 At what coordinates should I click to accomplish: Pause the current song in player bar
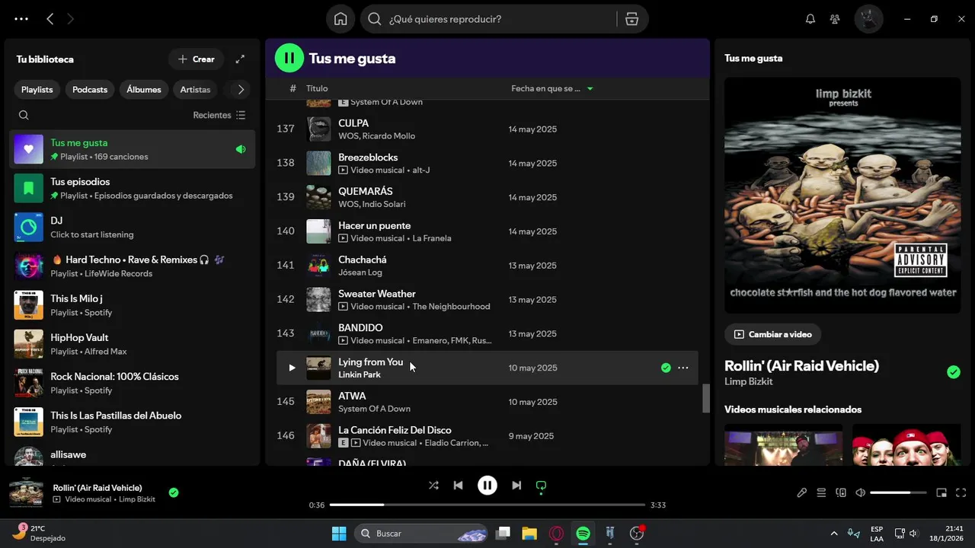click(487, 485)
